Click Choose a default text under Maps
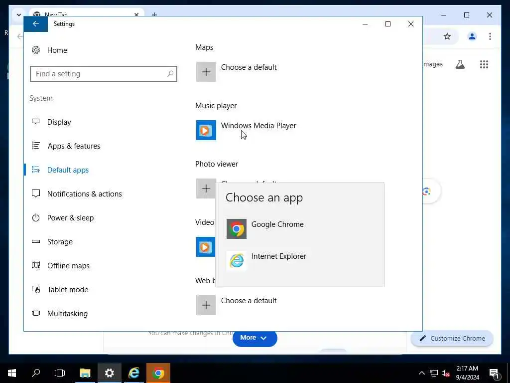 point(249,67)
